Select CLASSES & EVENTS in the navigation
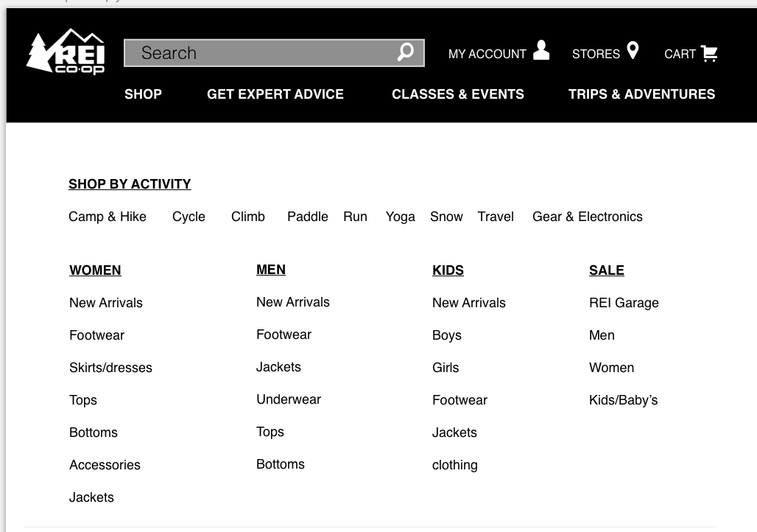Image resolution: width=757 pixels, height=532 pixels. pos(458,94)
